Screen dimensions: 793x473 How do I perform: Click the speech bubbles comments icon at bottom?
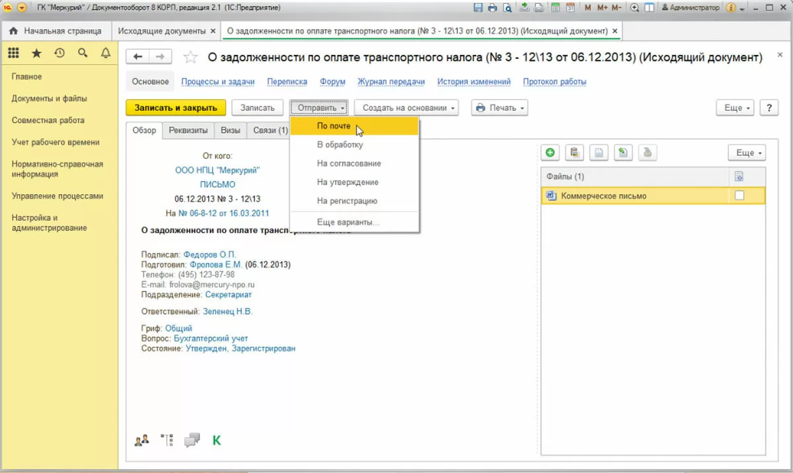(x=192, y=439)
